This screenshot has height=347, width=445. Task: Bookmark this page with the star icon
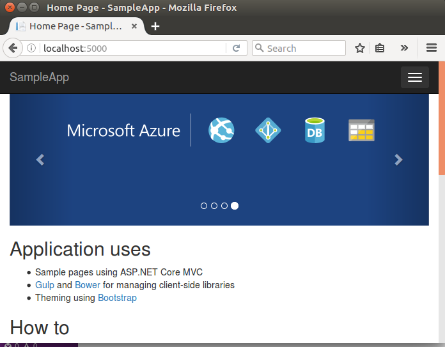[x=360, y=49]
